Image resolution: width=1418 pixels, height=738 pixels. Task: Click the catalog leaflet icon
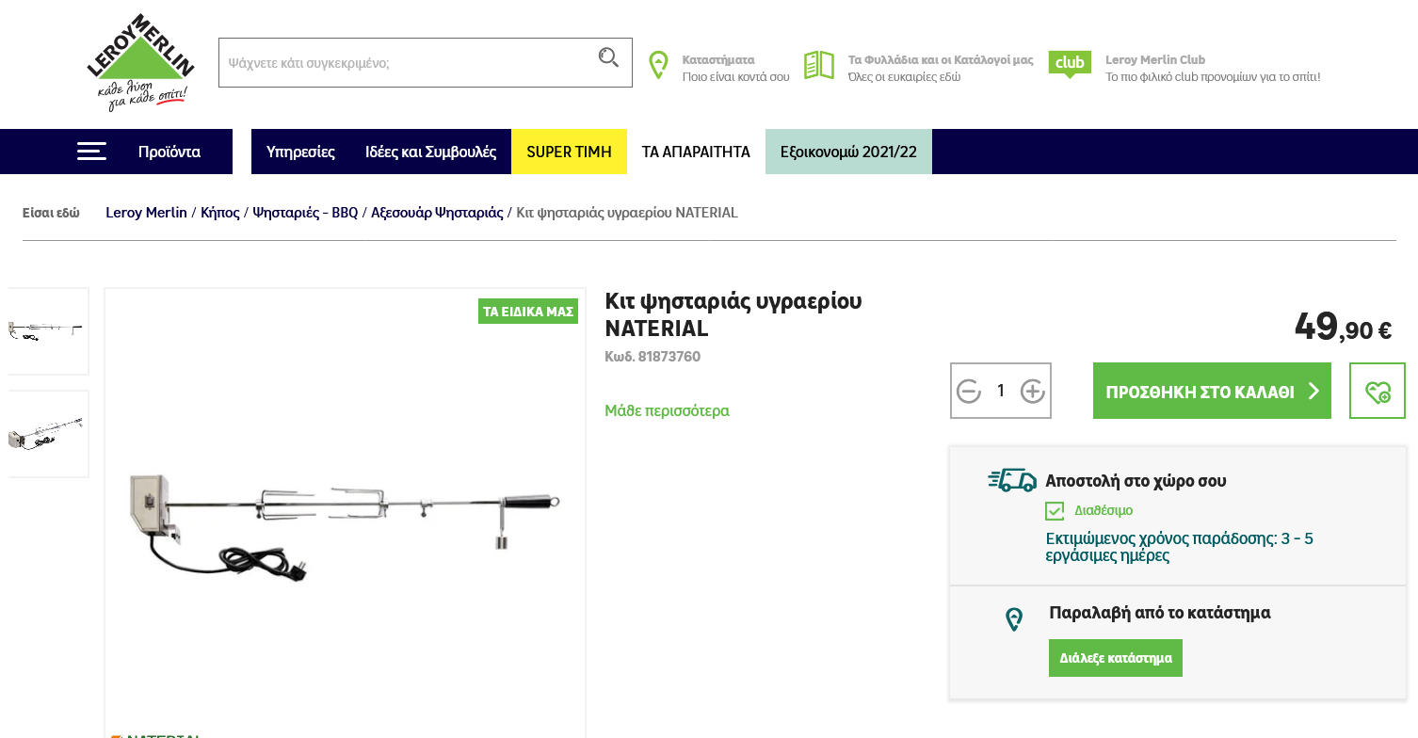819,65
